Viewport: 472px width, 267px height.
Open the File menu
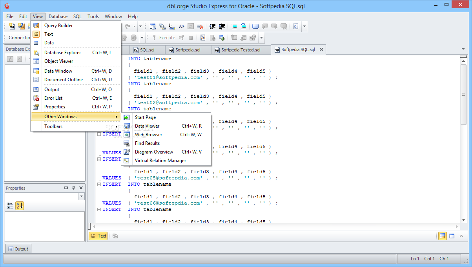point(10,16)
